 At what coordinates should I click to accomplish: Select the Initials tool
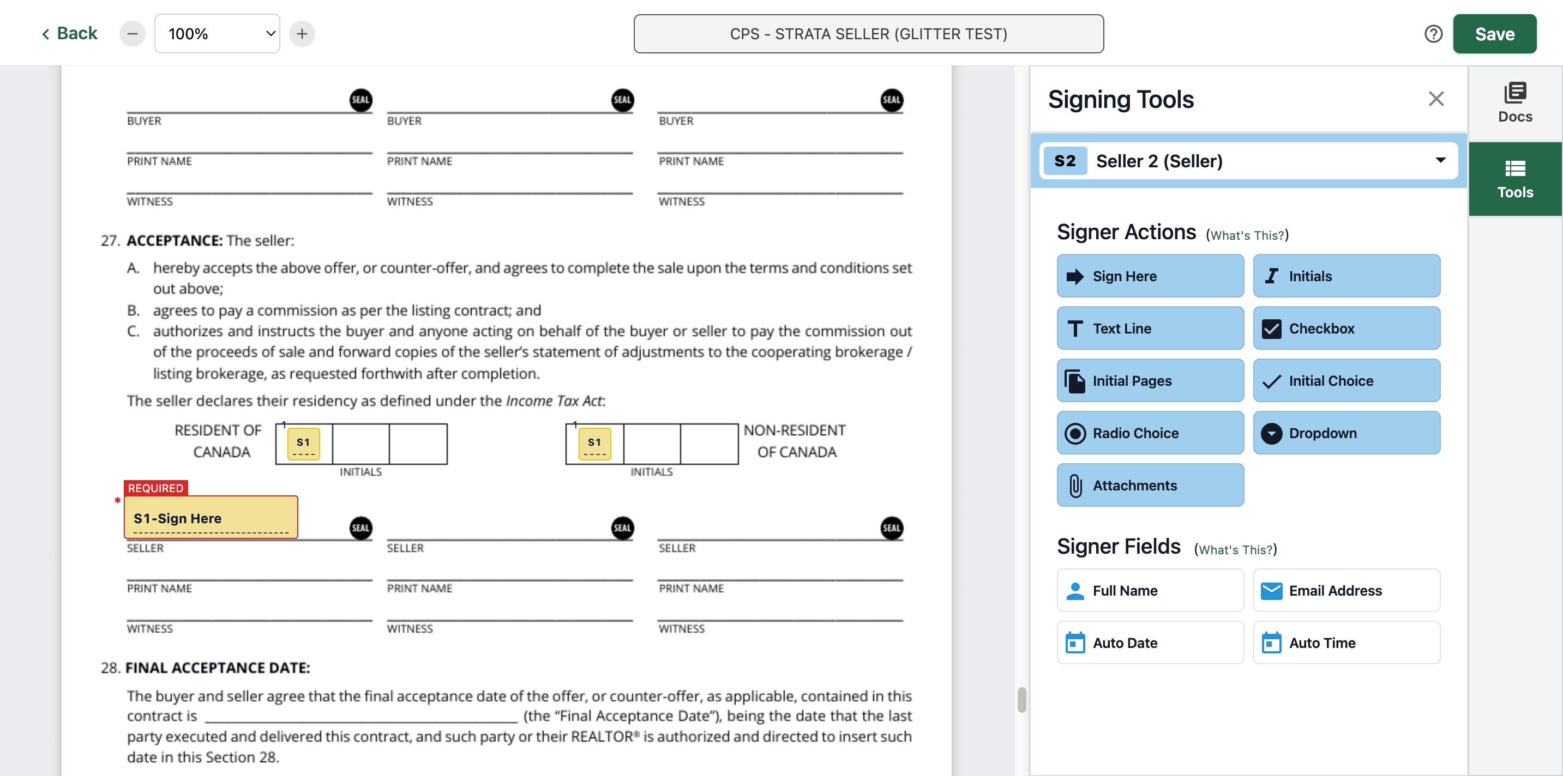click(x=1346, y=276)
